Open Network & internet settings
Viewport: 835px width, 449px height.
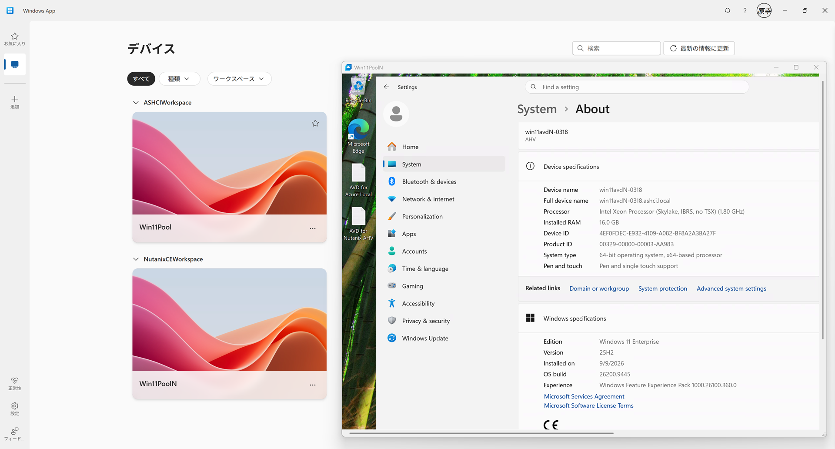click(x=444, y=199)
